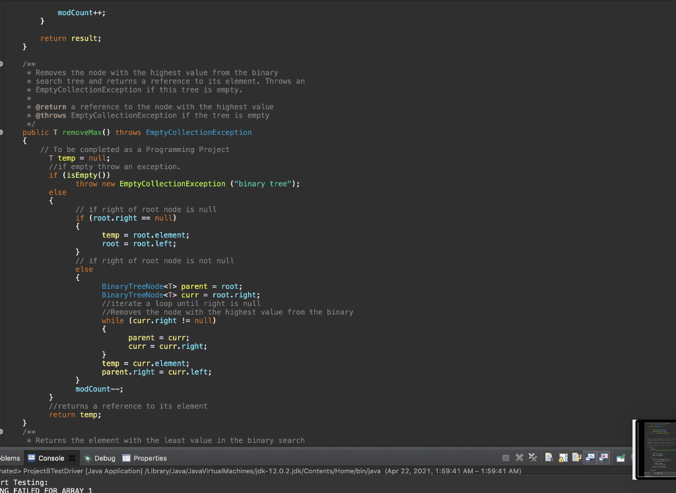The width and height of the screenshot is (676, 493).
Task: Click the 'To be completed as a Programming Project' comment
Action: [x=135, y=149]
